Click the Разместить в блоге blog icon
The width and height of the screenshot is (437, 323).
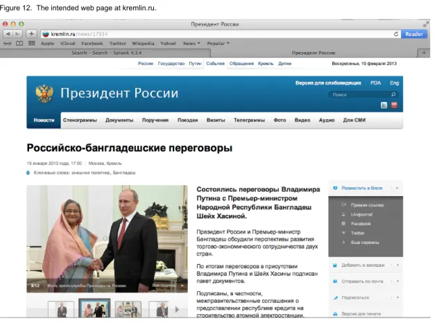click(x=335, y=188)
